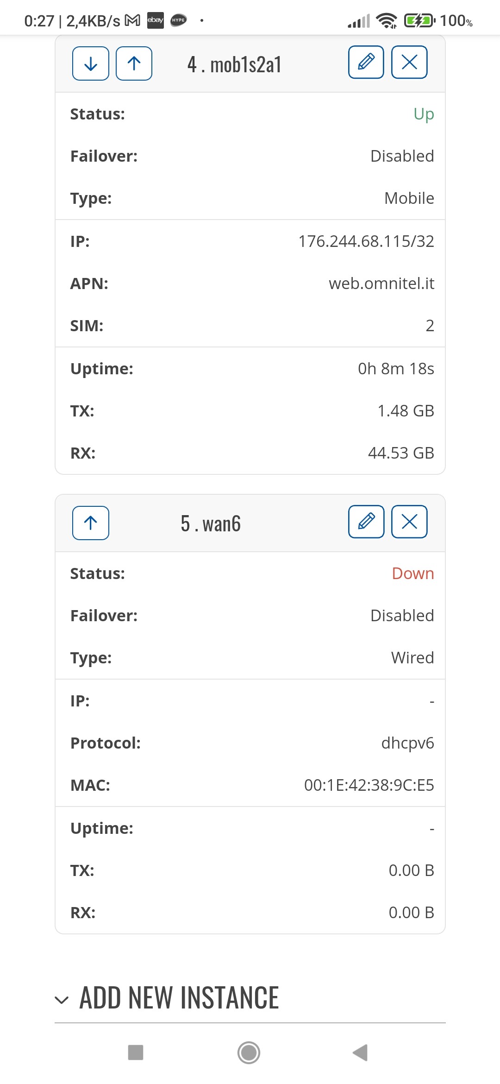Delete the wan6 interface

click(x=409, y=522)
